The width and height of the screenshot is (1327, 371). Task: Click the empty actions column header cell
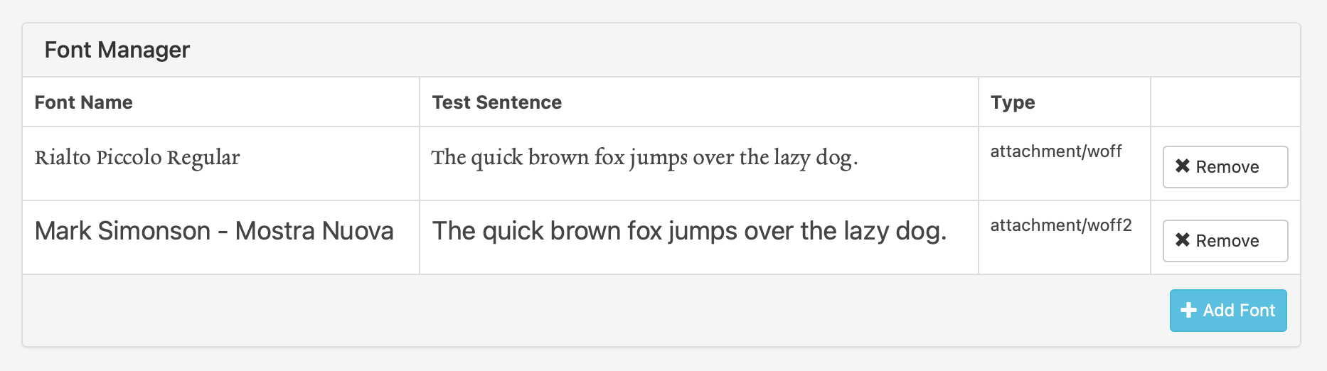click(1225, 102)
